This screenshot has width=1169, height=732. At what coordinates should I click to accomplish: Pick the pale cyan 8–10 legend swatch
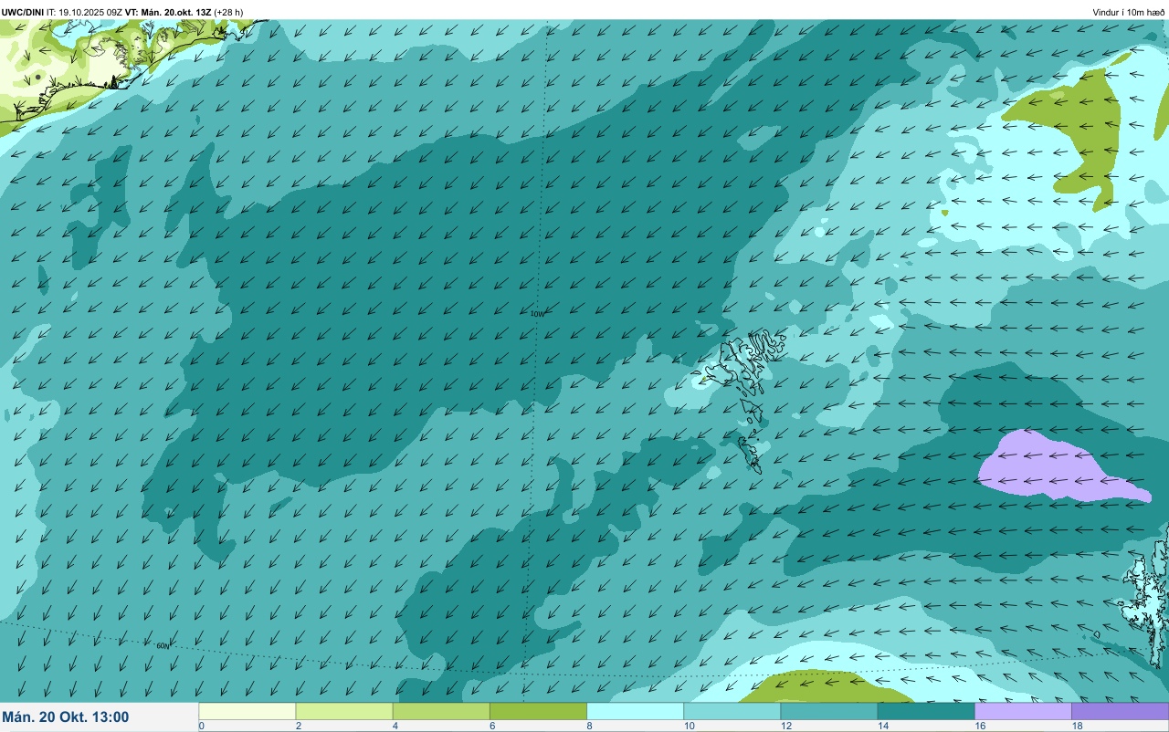click(x=635, y=711)
